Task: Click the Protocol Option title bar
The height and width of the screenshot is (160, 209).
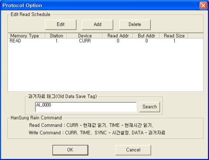Action: pos(100,6)
